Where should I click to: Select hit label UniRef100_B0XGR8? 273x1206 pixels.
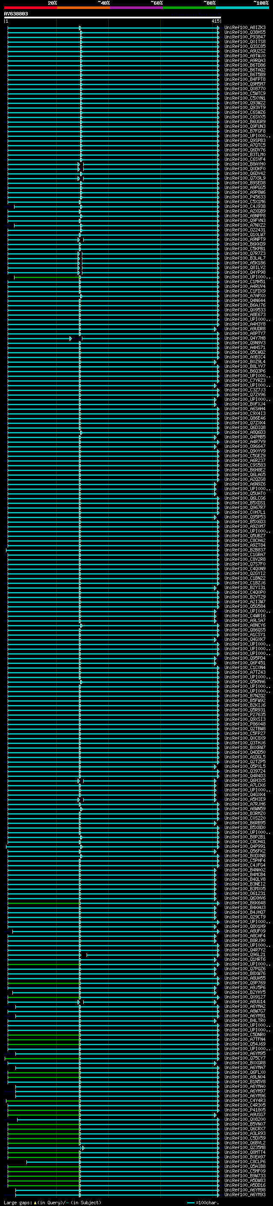245,1062
